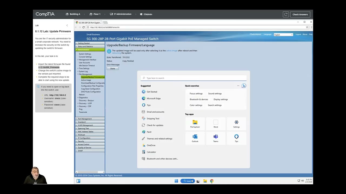The image size is (346, 194).
Task: Click the Done button
Action: click(x=112, y=68)
